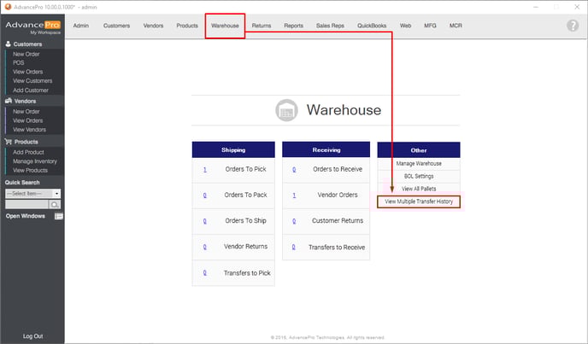Click the Quick Search magnifier icon
This screenshot has height=344, width=588.
pos(55,205)
